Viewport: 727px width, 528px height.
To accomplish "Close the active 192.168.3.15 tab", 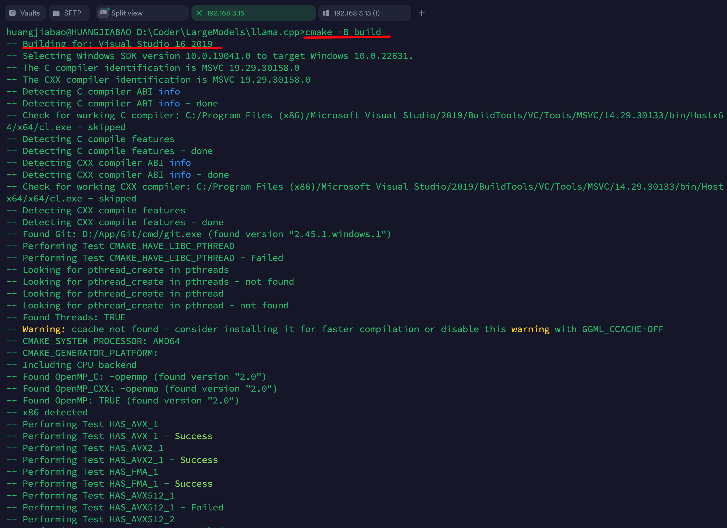I will tap(199, 13).
